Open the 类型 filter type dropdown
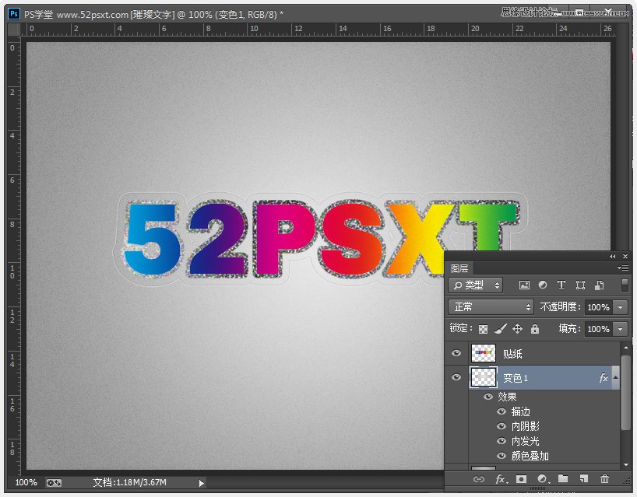This screenshot has height=497, width=637. pos(476,285)
